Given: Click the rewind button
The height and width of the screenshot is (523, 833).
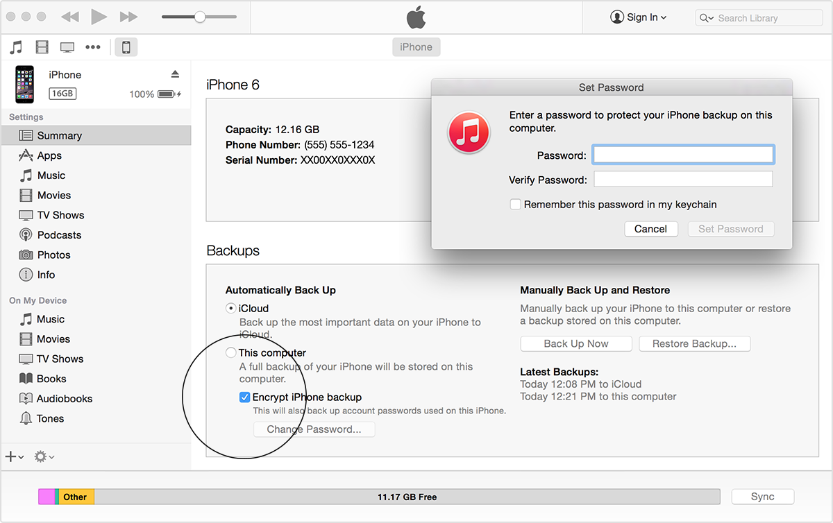Looking at the screenshot, I should pos(69,17).
